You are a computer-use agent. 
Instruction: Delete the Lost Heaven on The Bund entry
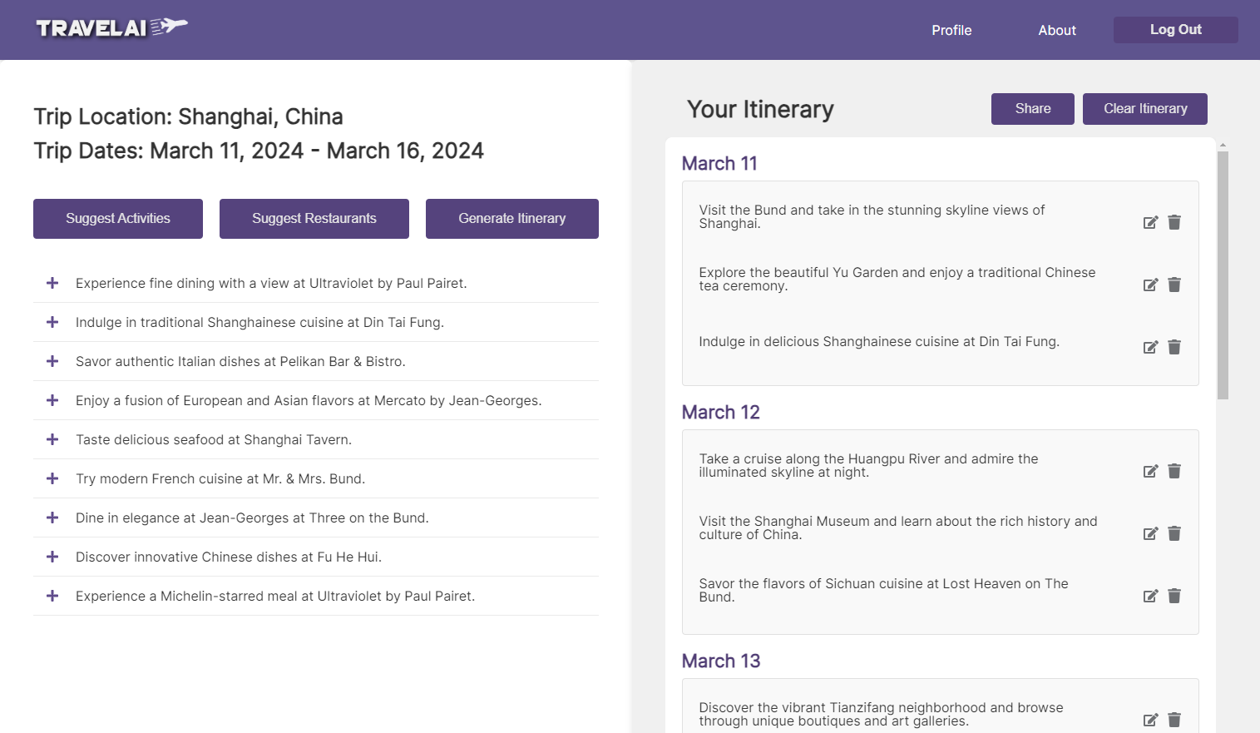(x=1174, y=596)
